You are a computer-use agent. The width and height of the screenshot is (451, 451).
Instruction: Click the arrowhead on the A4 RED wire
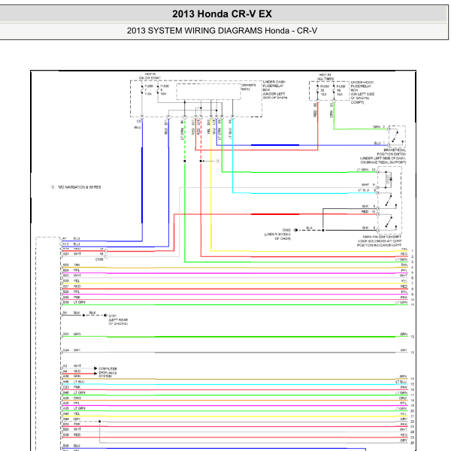point(95,374)
